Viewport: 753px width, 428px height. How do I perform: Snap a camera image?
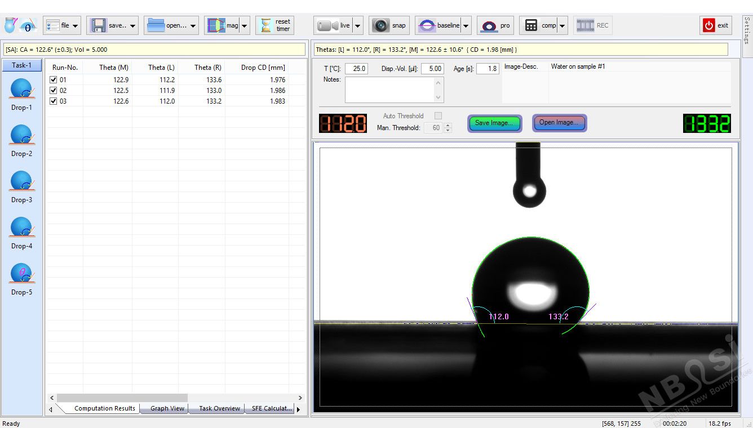point(389,25)
